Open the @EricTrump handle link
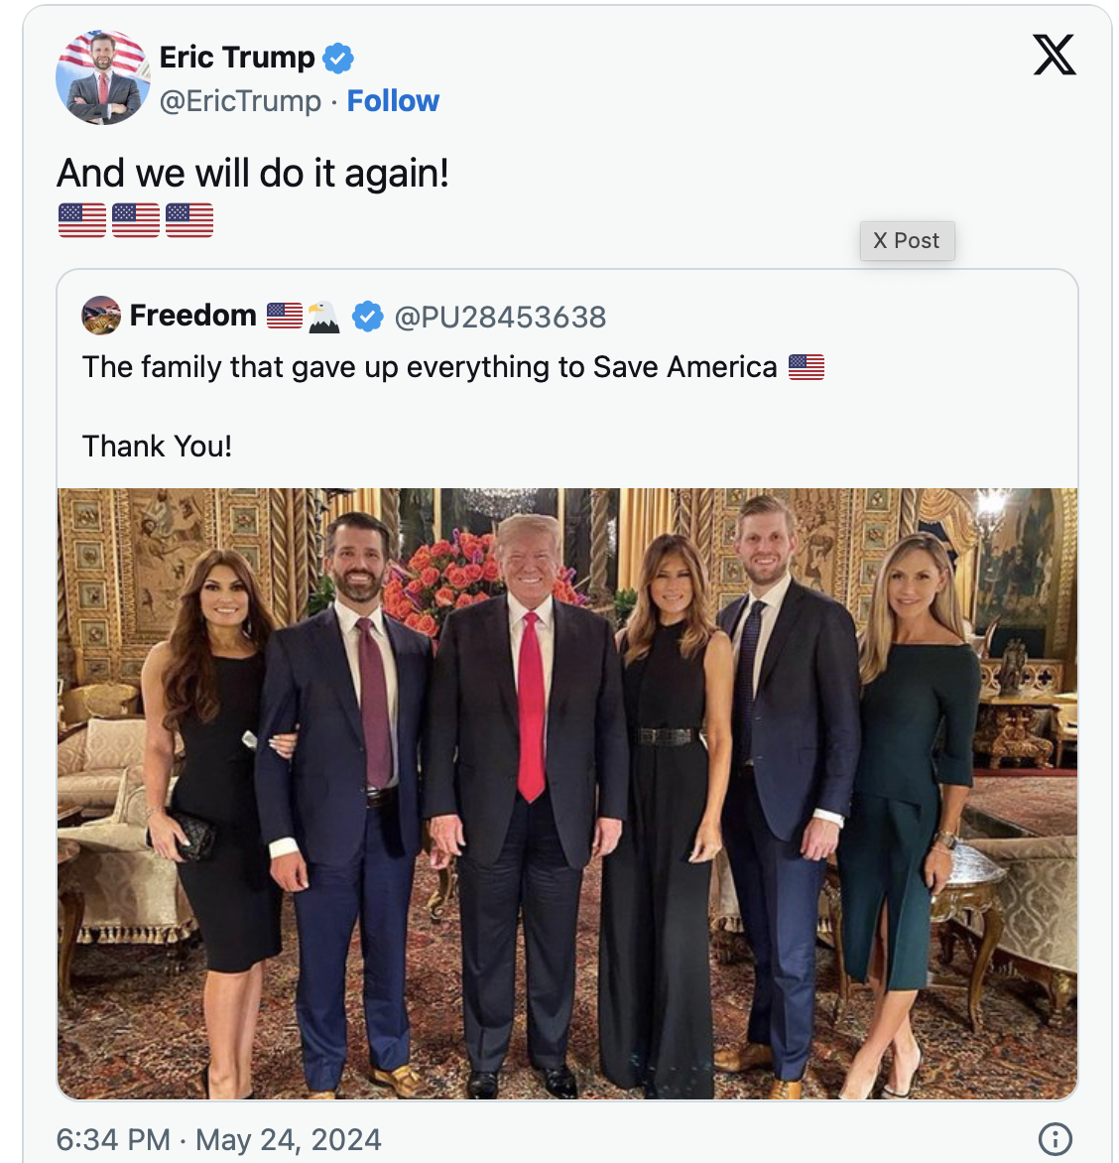This screenshot has width=1119, height=1163. [x=240, y=101]
